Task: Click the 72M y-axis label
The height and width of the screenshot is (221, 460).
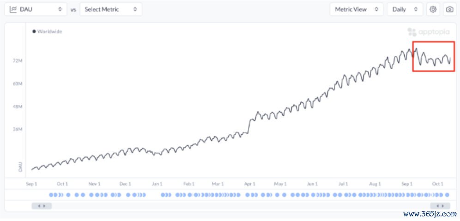Action: click(18, 61)
